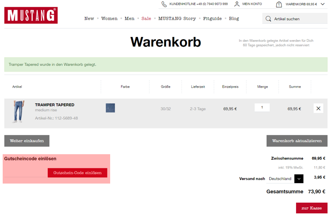Click the quantity field showing 1
The height and width of the screenshot is (216, 330).
tap(262, 108)
